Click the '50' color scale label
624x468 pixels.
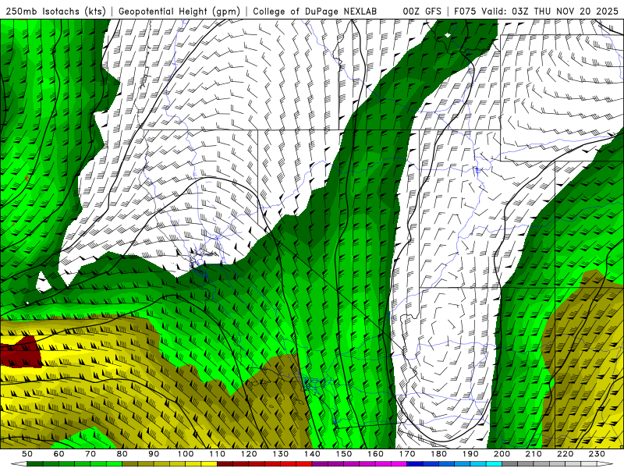(x=27, y=454)
